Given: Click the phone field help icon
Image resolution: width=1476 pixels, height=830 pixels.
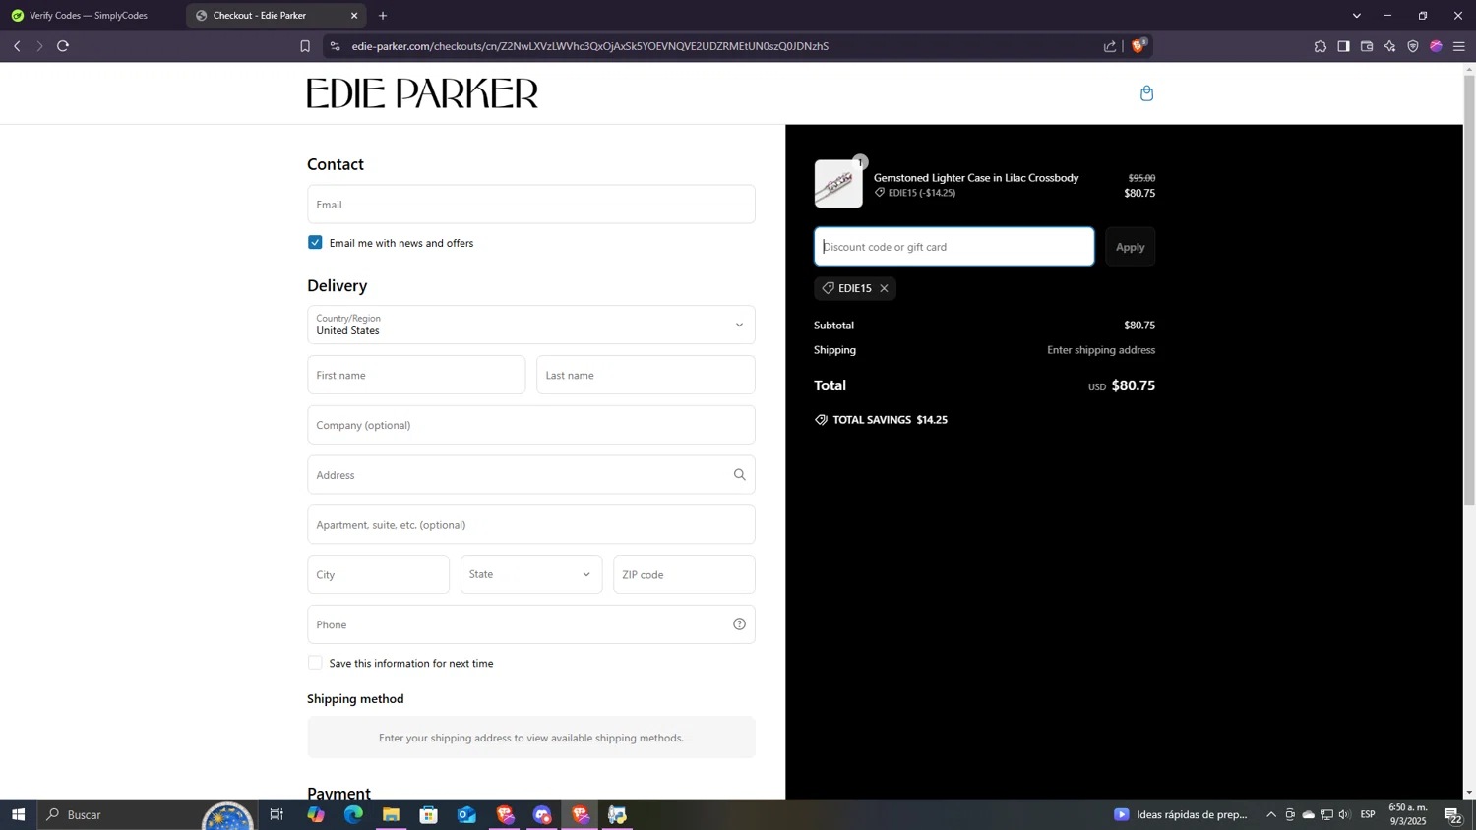Looking at the screenshot, I should coord(739,624).
